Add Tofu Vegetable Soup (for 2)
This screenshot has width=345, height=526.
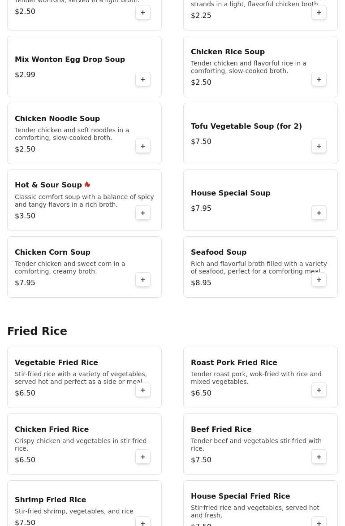[x=319, y=146]
